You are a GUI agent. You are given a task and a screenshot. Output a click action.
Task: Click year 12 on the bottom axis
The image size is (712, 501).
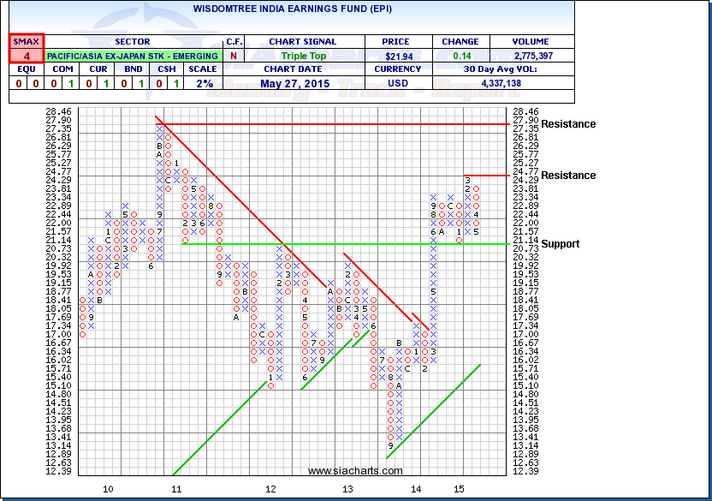271,488
